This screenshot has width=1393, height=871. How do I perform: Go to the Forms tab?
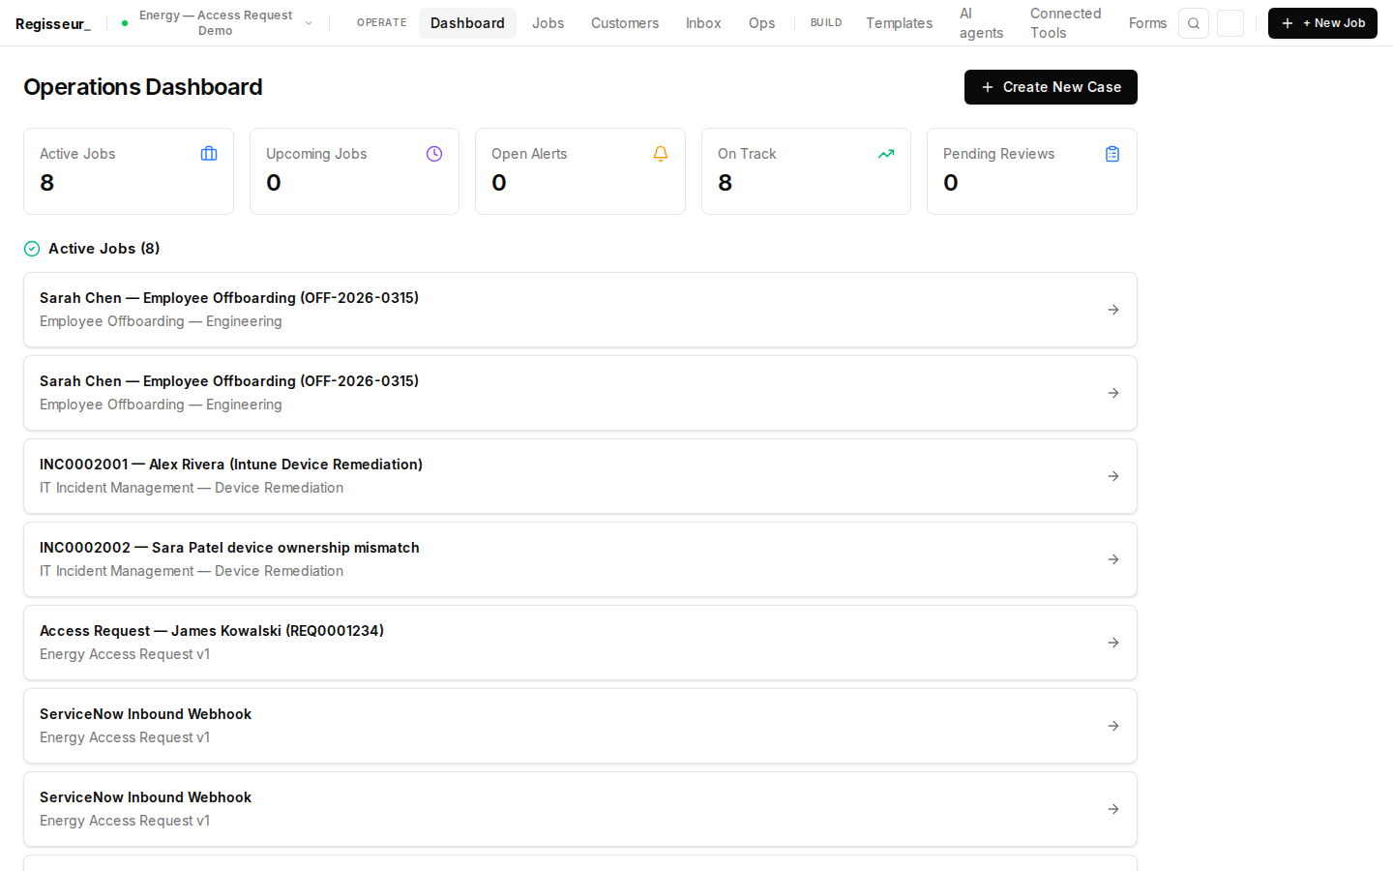pyautogui.click(x=1147, y=23)
